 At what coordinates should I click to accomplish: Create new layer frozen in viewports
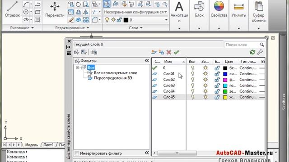pos(161,52)
